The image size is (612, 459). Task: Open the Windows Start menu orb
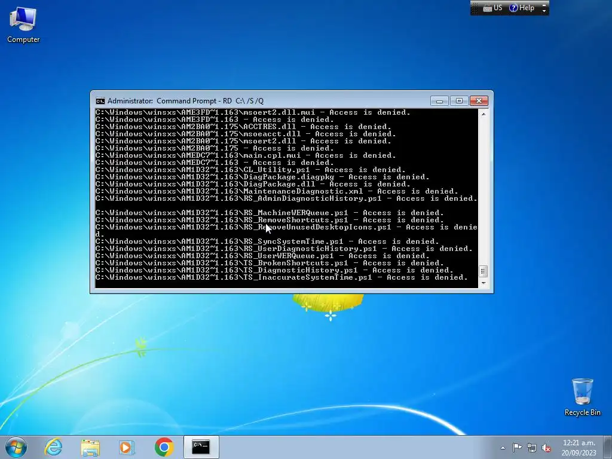click(x=16, y=447)
